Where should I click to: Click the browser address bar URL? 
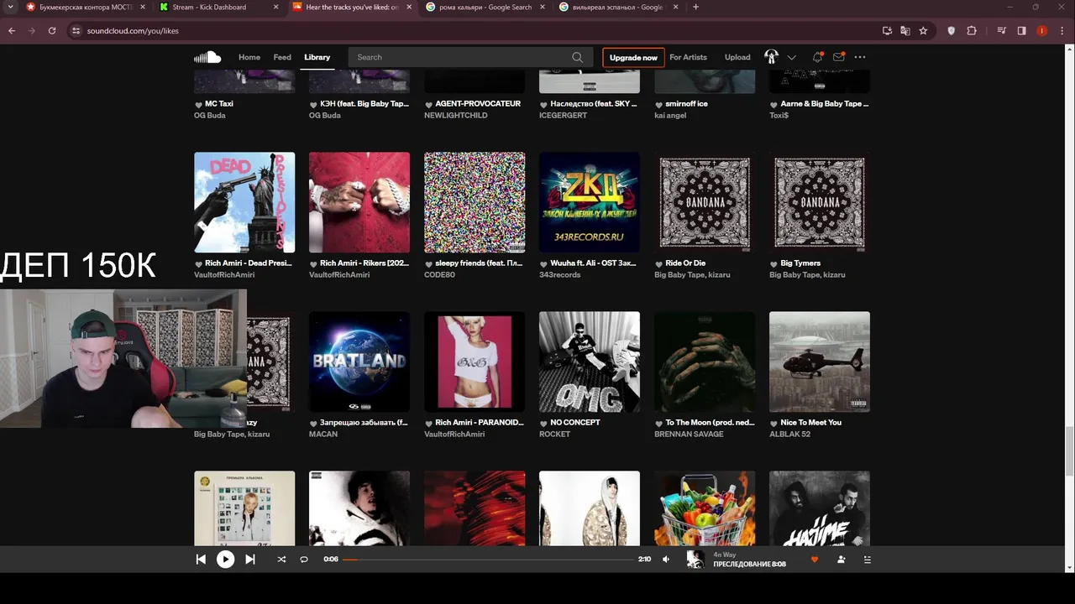pyautogui.click(x=133, y=31)
